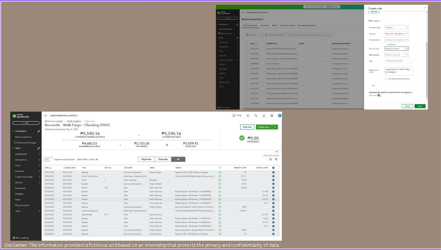Click green bank-match icon on Sales Receipt 1217 row
The width and height of the screenshot is (441, 250).
pos(220,214)
